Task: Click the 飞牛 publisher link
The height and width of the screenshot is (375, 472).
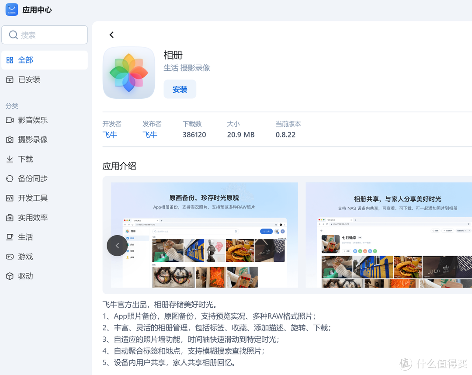Action: (150, 135)
